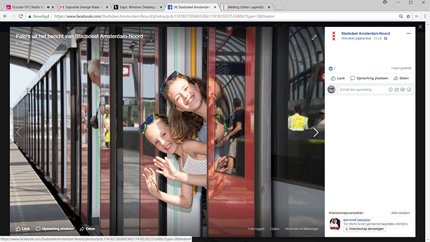Bookmark this page with star icon

[408, 17]
